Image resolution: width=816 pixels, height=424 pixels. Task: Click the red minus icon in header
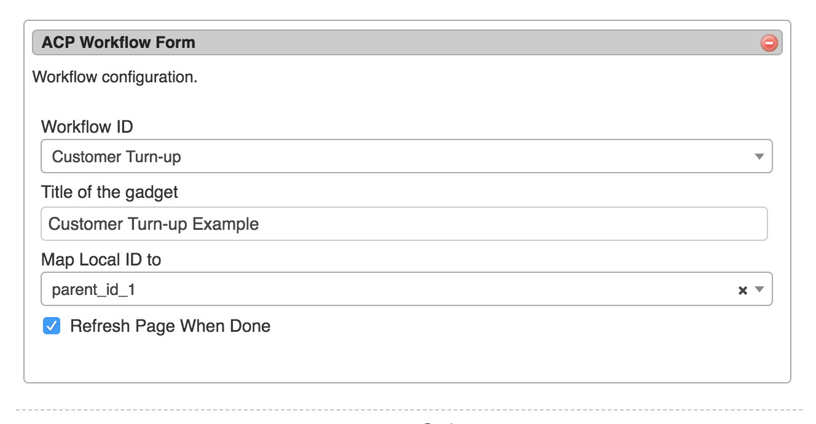coord(769,43)
